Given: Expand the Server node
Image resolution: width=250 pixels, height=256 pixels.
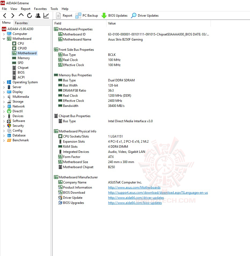Looking at the screenshot, I should coord(4,87).
